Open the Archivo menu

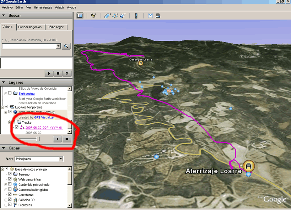click(x=7, y=7)
